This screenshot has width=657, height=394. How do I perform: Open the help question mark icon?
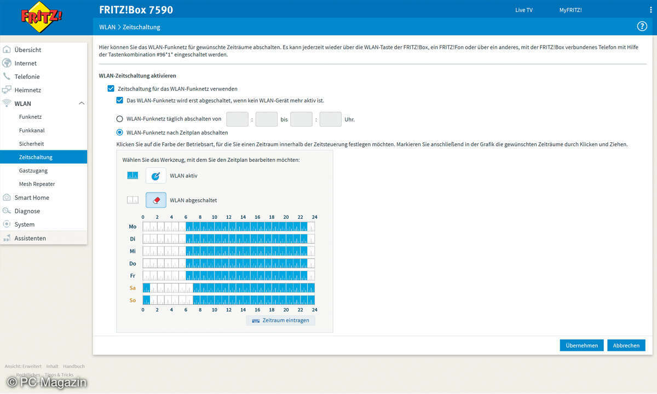point(642,26)
